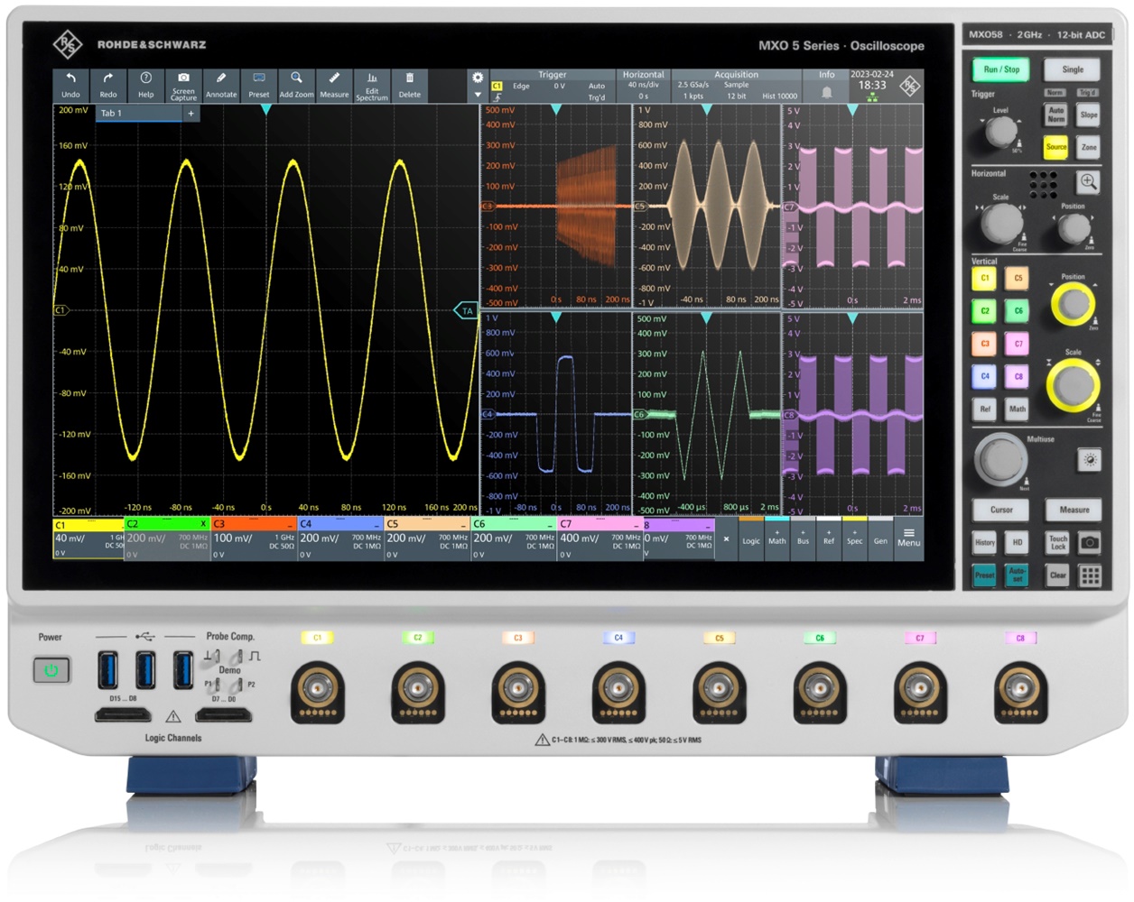Toggle channel C3 orange front-panel key
1134x902 pixels.
[984, 344]
